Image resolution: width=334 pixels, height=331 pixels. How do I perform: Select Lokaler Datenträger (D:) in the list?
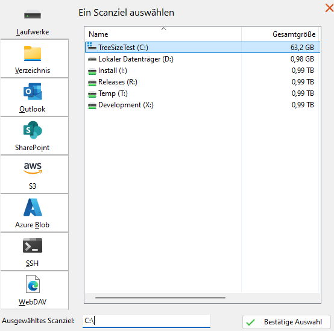tap(203, 59)
